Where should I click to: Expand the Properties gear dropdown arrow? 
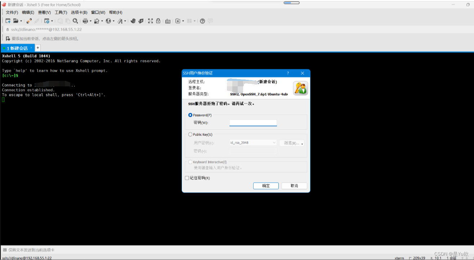tap(52, 21)
